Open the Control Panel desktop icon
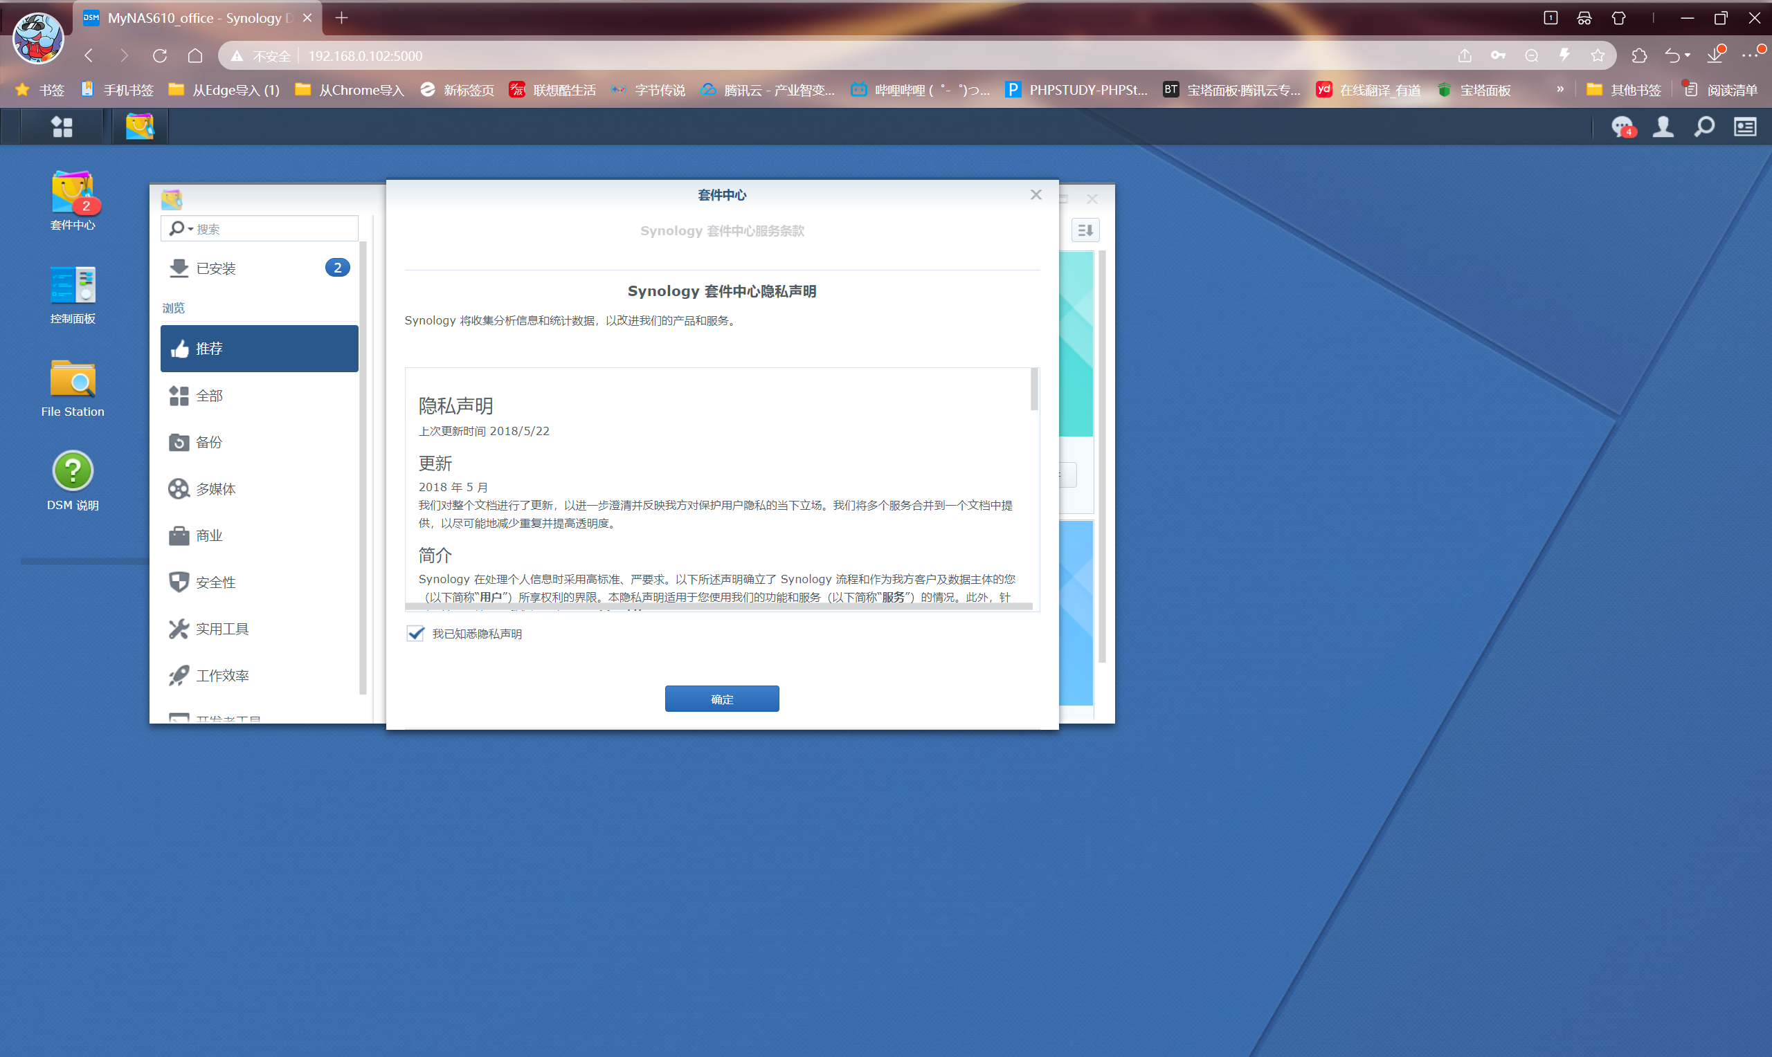The image size is (1772, 1057). pos(73,295)
